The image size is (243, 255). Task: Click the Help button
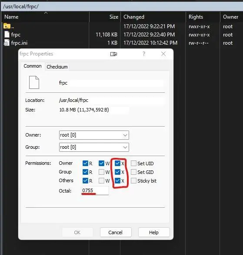coord(154,232)
